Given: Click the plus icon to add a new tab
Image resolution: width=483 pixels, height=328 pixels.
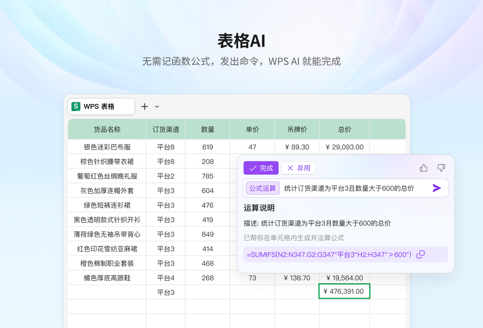Looking at the screenshot, I should click(x=144, y=106).
